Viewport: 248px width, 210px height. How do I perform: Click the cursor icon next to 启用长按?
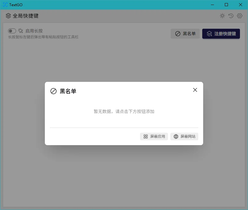click(20, 31)
